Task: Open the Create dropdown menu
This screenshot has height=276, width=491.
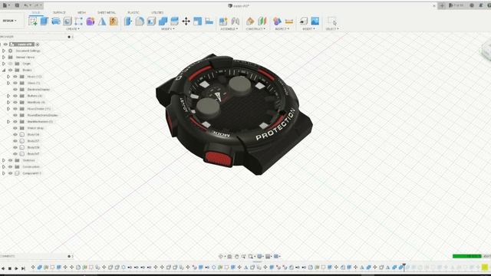Action: (73, 29)
